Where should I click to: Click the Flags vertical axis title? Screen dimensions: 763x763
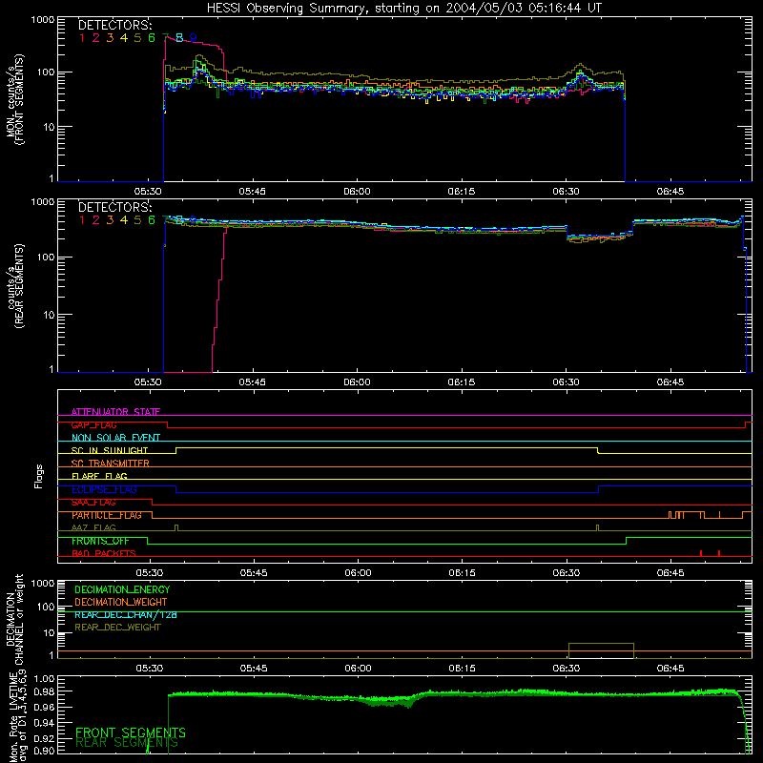tap(39, 476)
